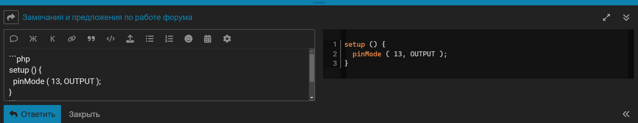Insert a hyperlink via chain icon

pos(72,39)
